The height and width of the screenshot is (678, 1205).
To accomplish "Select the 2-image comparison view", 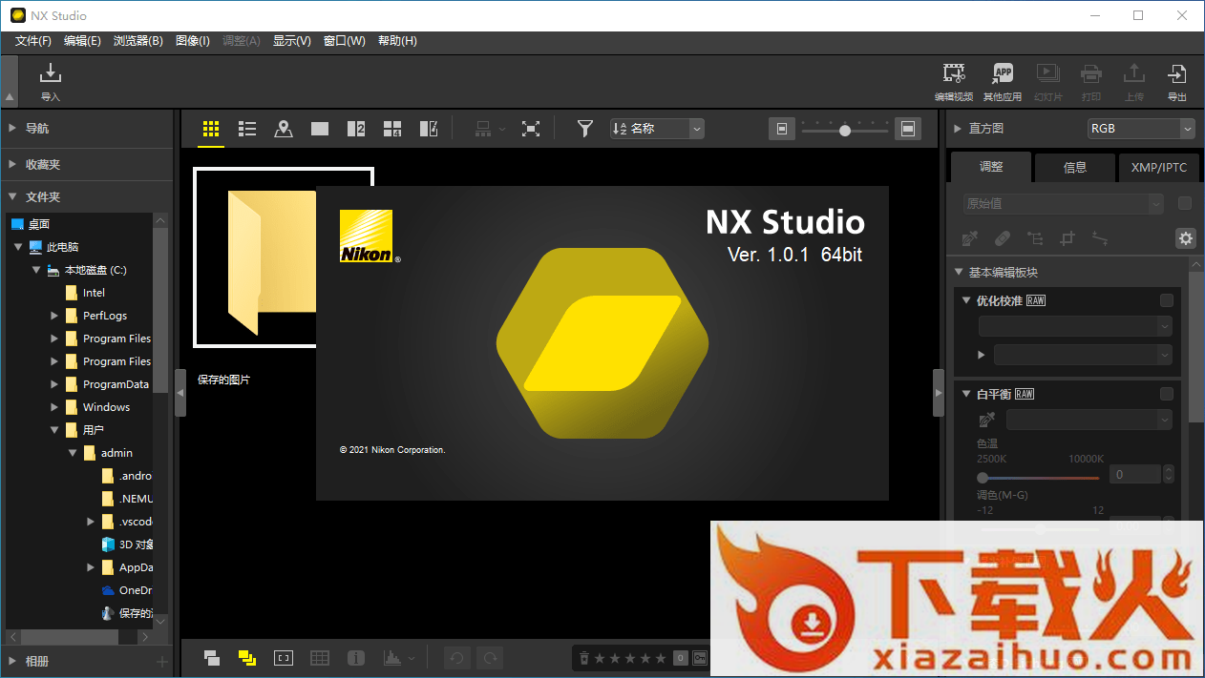I will click(x=356, y=129).
